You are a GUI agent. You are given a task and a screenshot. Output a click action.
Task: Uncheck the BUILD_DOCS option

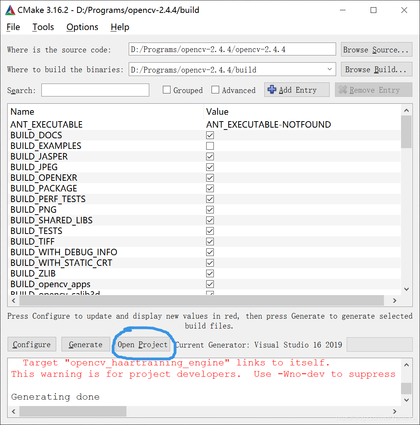(210, 135)
